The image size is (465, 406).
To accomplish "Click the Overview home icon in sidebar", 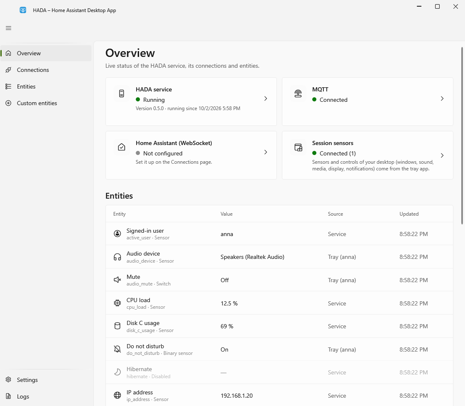I will pos(8,53).
